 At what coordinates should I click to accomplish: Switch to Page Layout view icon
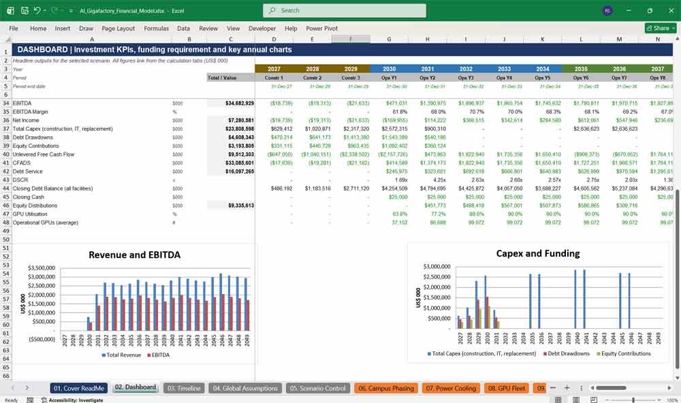point(576,400)
